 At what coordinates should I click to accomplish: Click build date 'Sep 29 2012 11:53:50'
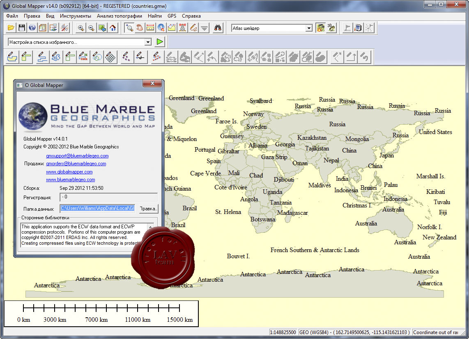tap(81, 188)
